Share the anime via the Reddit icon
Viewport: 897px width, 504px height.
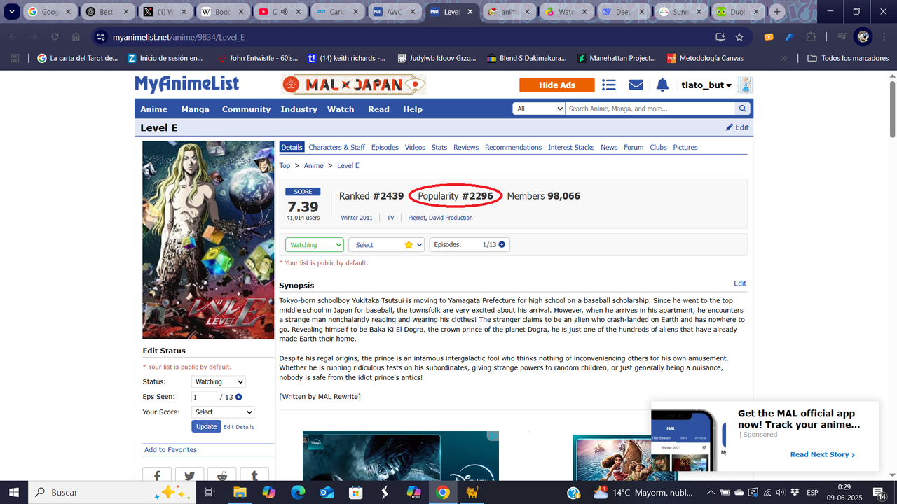pyautogui.click(x=221, y=475)
